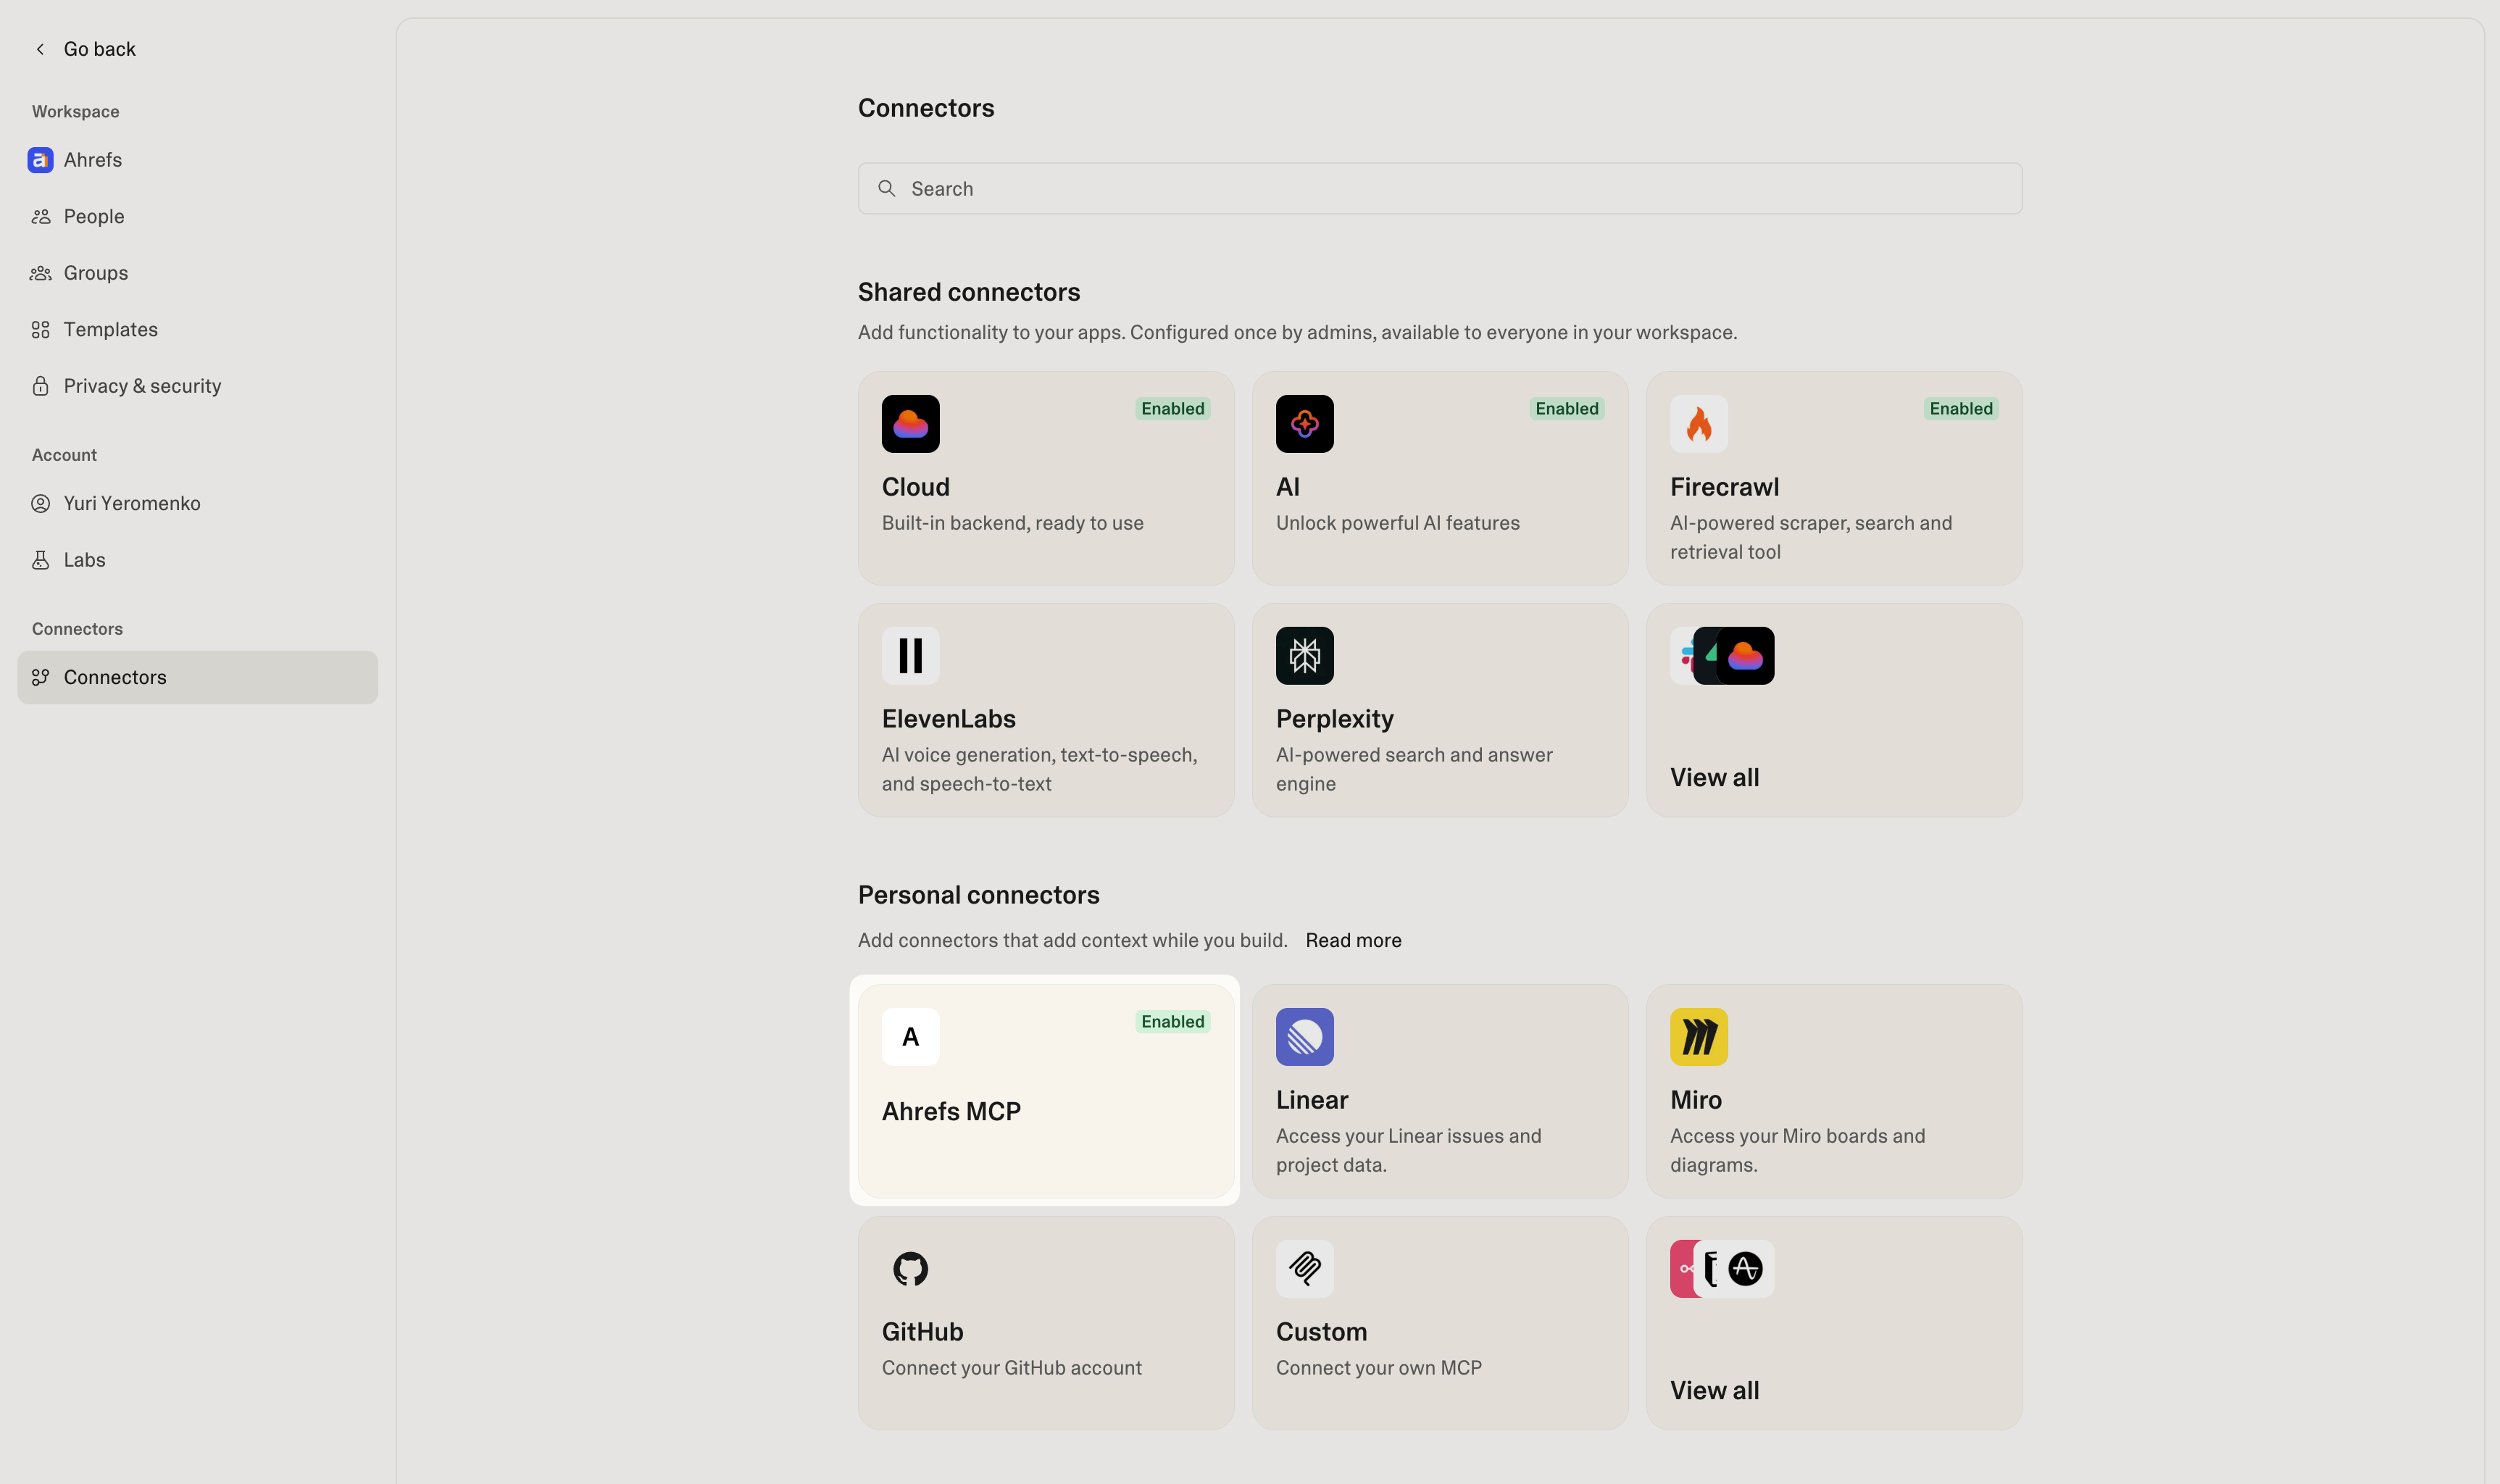Click the Firecrawl flame icon
This screenshot has height=1484, width=2500.
point(1698,424)
